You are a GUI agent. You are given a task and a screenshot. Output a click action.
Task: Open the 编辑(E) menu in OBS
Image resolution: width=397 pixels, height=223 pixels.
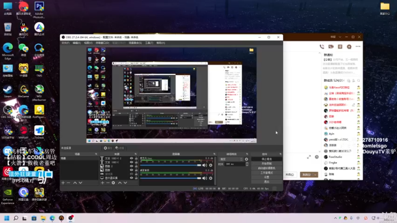coord(76,43)
